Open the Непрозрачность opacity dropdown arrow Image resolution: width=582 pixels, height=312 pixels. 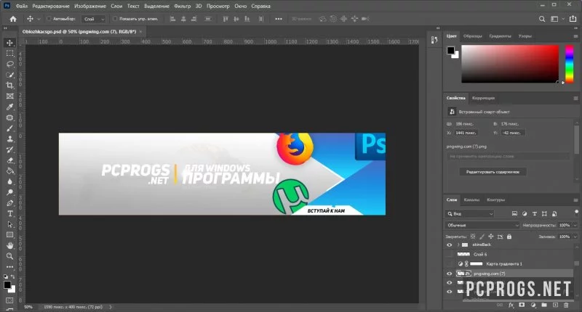click(x=575, y=225)
